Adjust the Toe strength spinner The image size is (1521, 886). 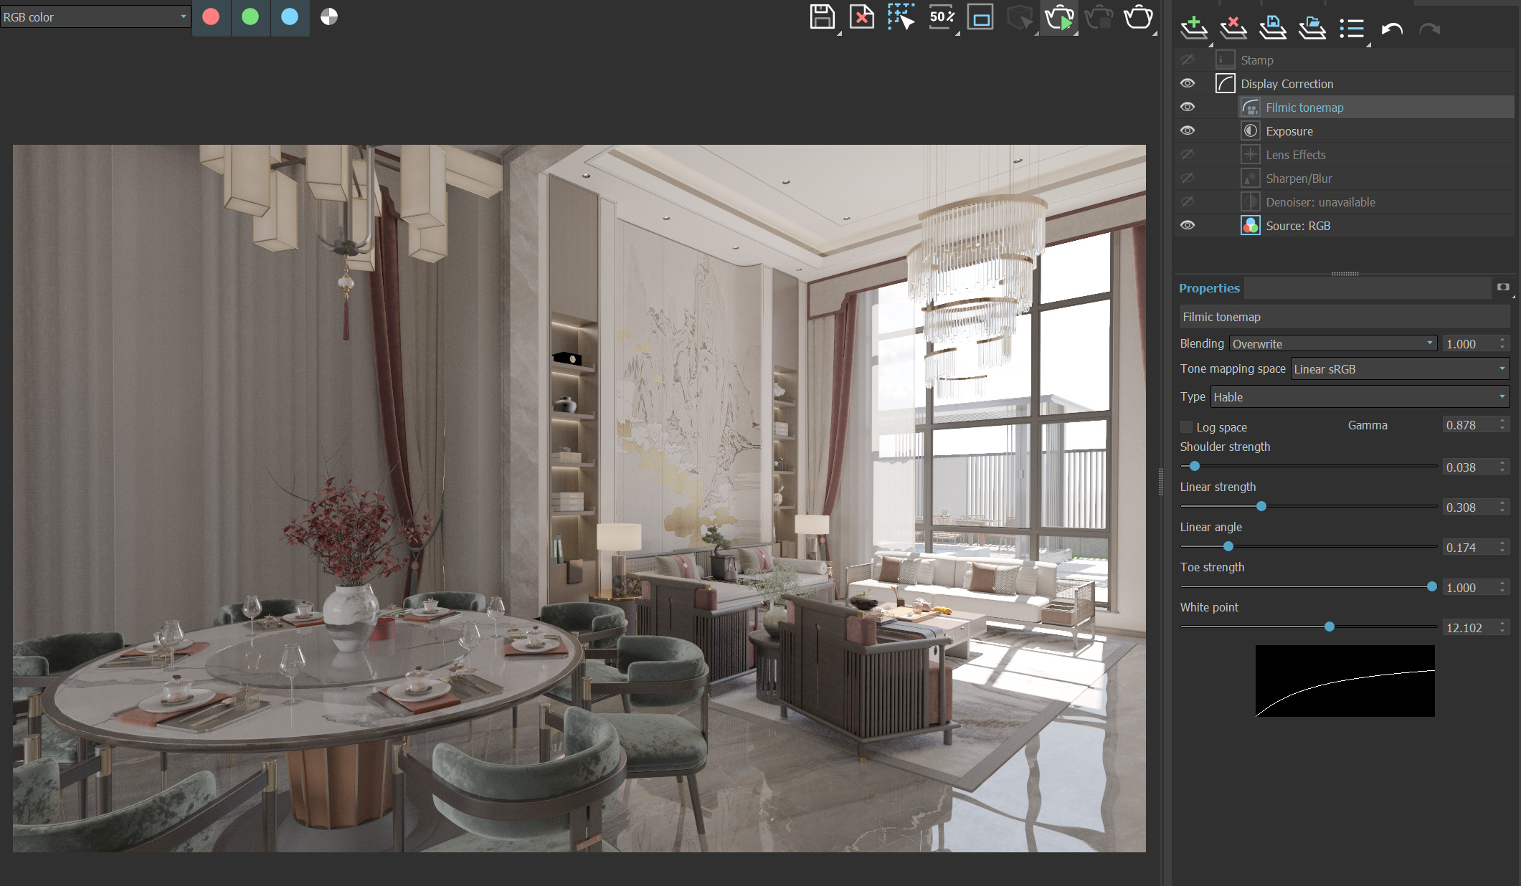point(1502,588)
